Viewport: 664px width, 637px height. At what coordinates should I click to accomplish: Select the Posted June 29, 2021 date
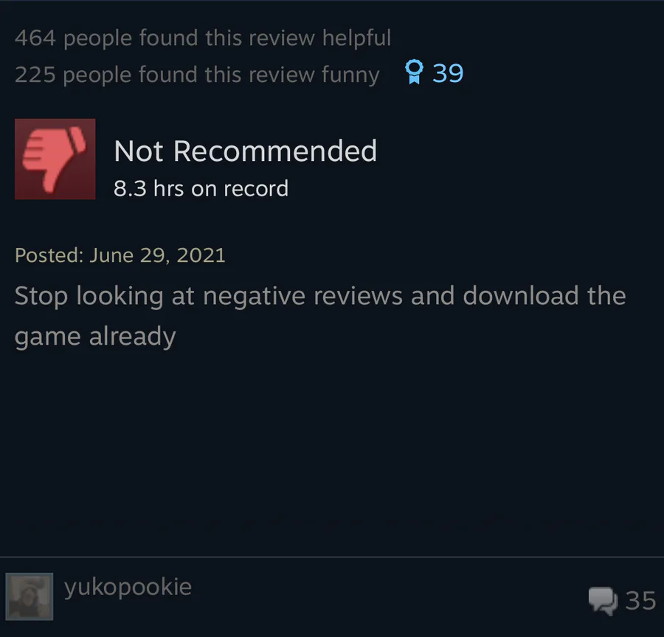click(x=120, y=255)
